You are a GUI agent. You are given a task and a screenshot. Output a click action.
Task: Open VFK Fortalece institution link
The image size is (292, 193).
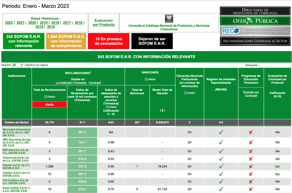tap(15, 181)
